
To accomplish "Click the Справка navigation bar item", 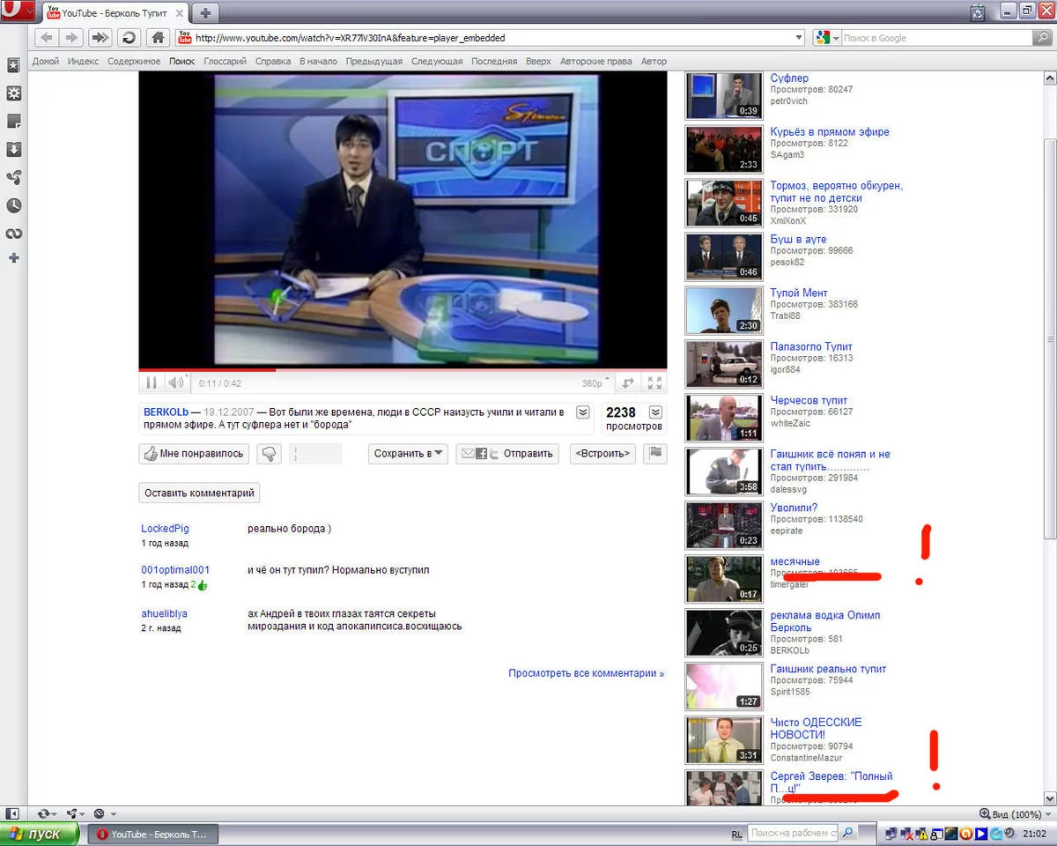I will (273, 62).
